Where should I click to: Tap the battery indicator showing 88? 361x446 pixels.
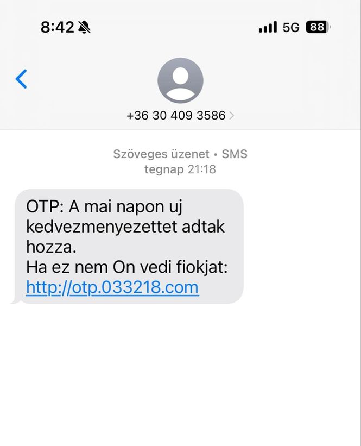coord(318,27)
